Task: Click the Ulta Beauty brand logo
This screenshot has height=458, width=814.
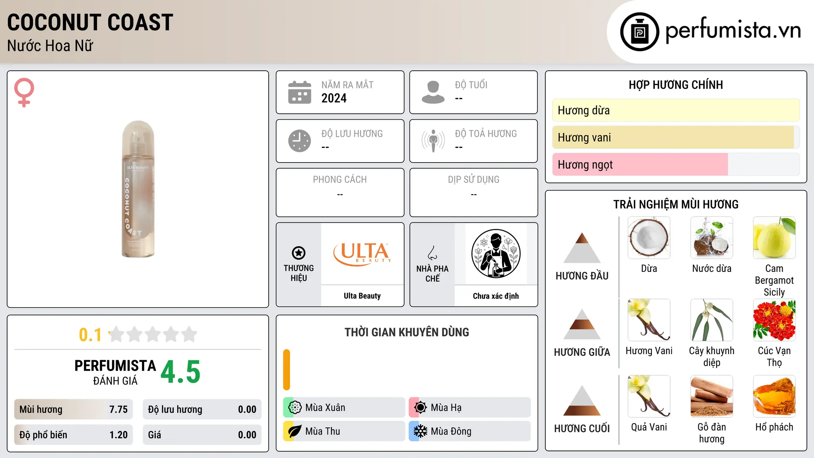Action: (x=362, y=254)
